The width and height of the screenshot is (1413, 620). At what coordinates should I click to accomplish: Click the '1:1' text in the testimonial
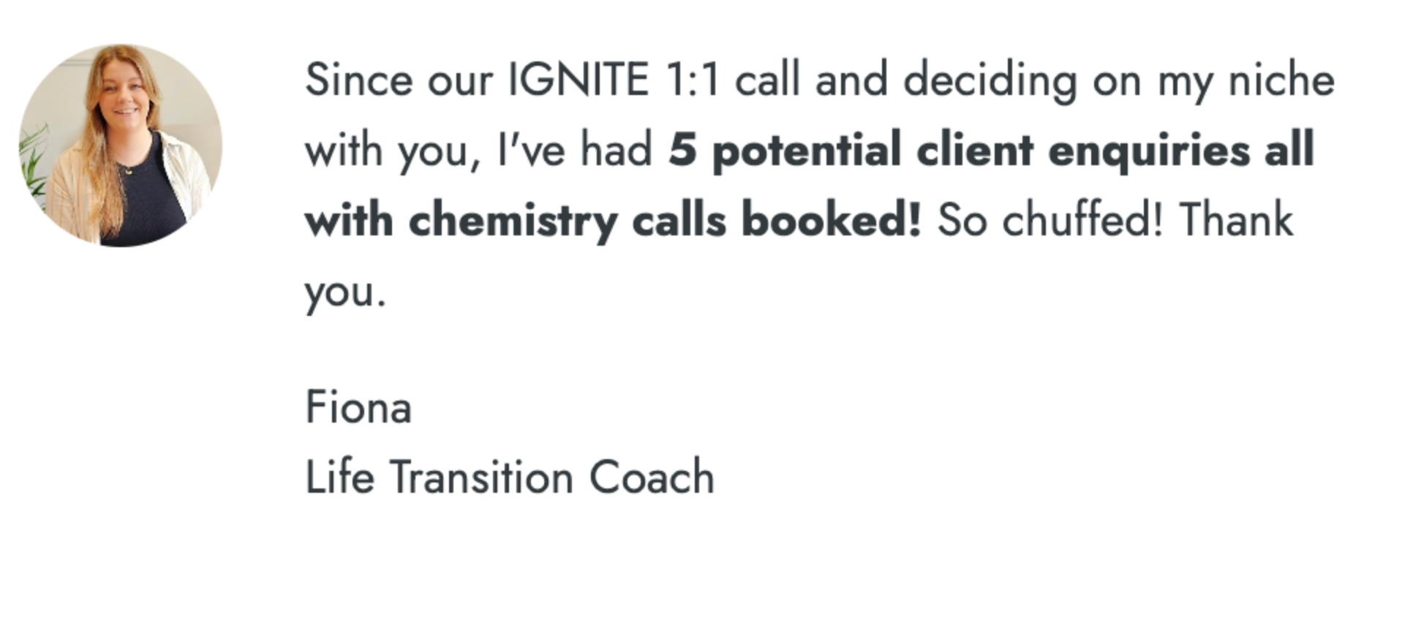click(x=693, y=80)
